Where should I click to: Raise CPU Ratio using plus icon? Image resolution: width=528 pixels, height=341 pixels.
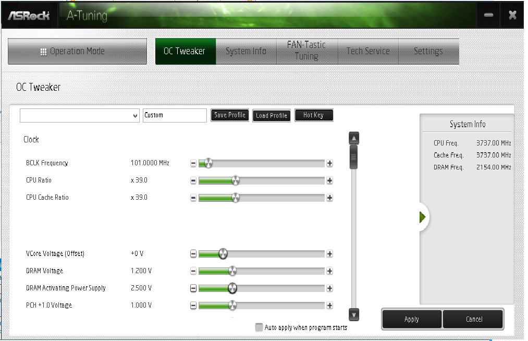(x=329, y=180)
